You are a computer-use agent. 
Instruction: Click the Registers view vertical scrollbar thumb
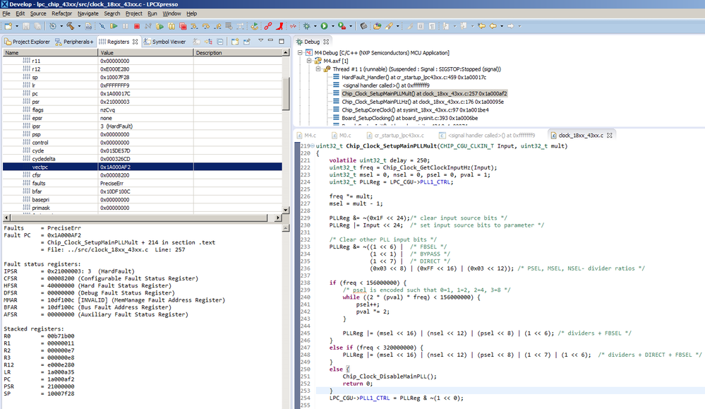click(286, 94)
